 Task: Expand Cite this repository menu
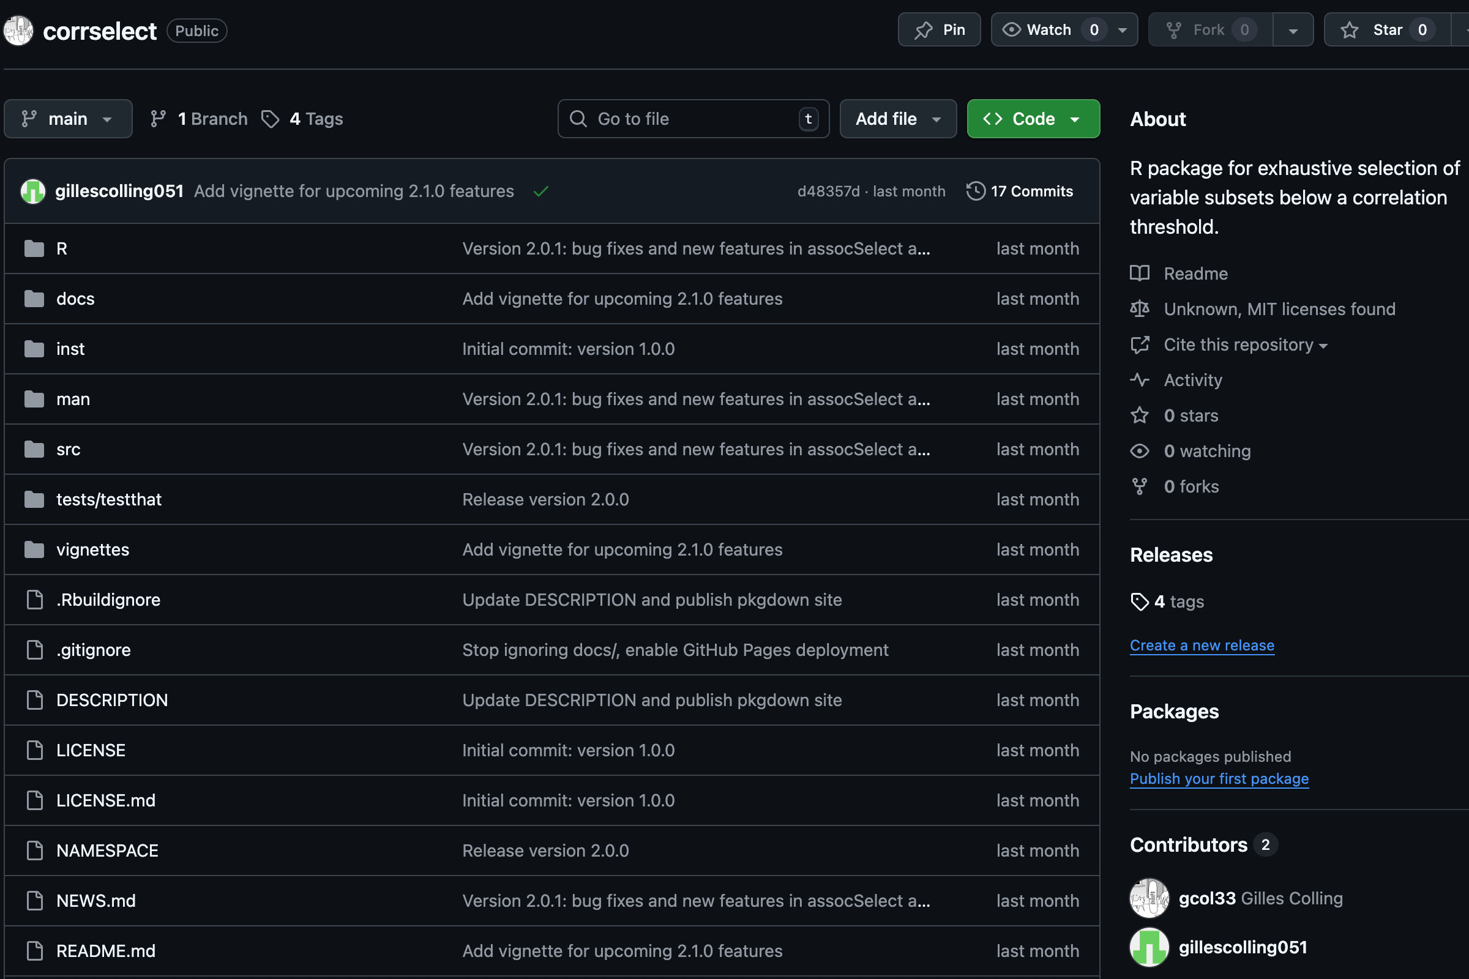(x=1245, y=344)
